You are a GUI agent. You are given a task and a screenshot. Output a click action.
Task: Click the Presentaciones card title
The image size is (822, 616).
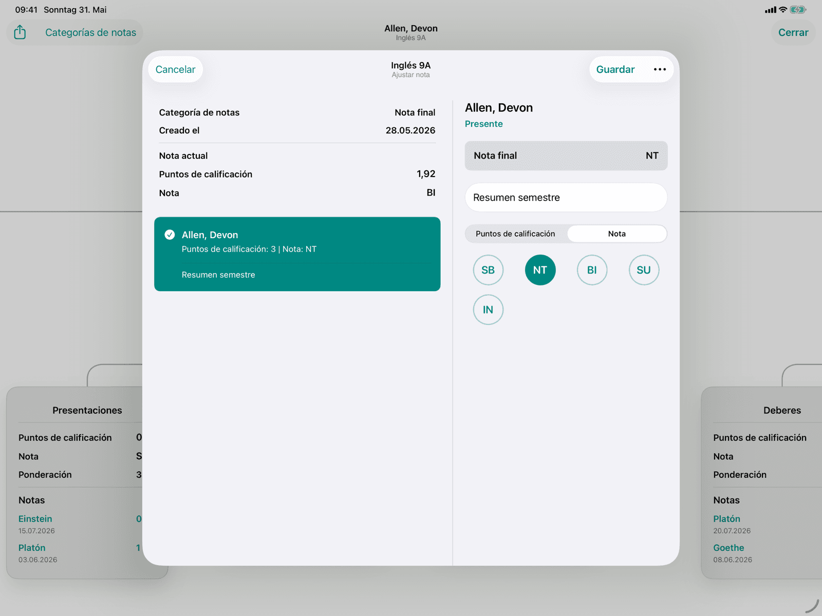click(87, 410)
